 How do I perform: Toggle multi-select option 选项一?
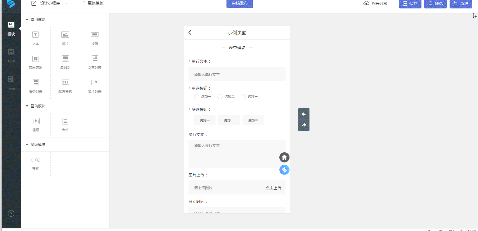tap(205, 121)
